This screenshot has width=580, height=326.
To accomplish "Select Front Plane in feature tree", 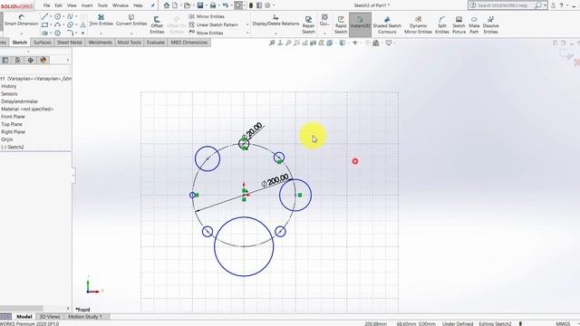I will (13, 117).
